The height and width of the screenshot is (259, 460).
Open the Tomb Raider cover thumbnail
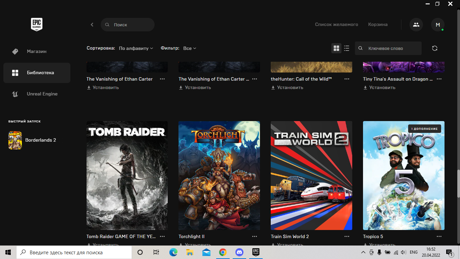pyautogui.click(x=127, y=175)
